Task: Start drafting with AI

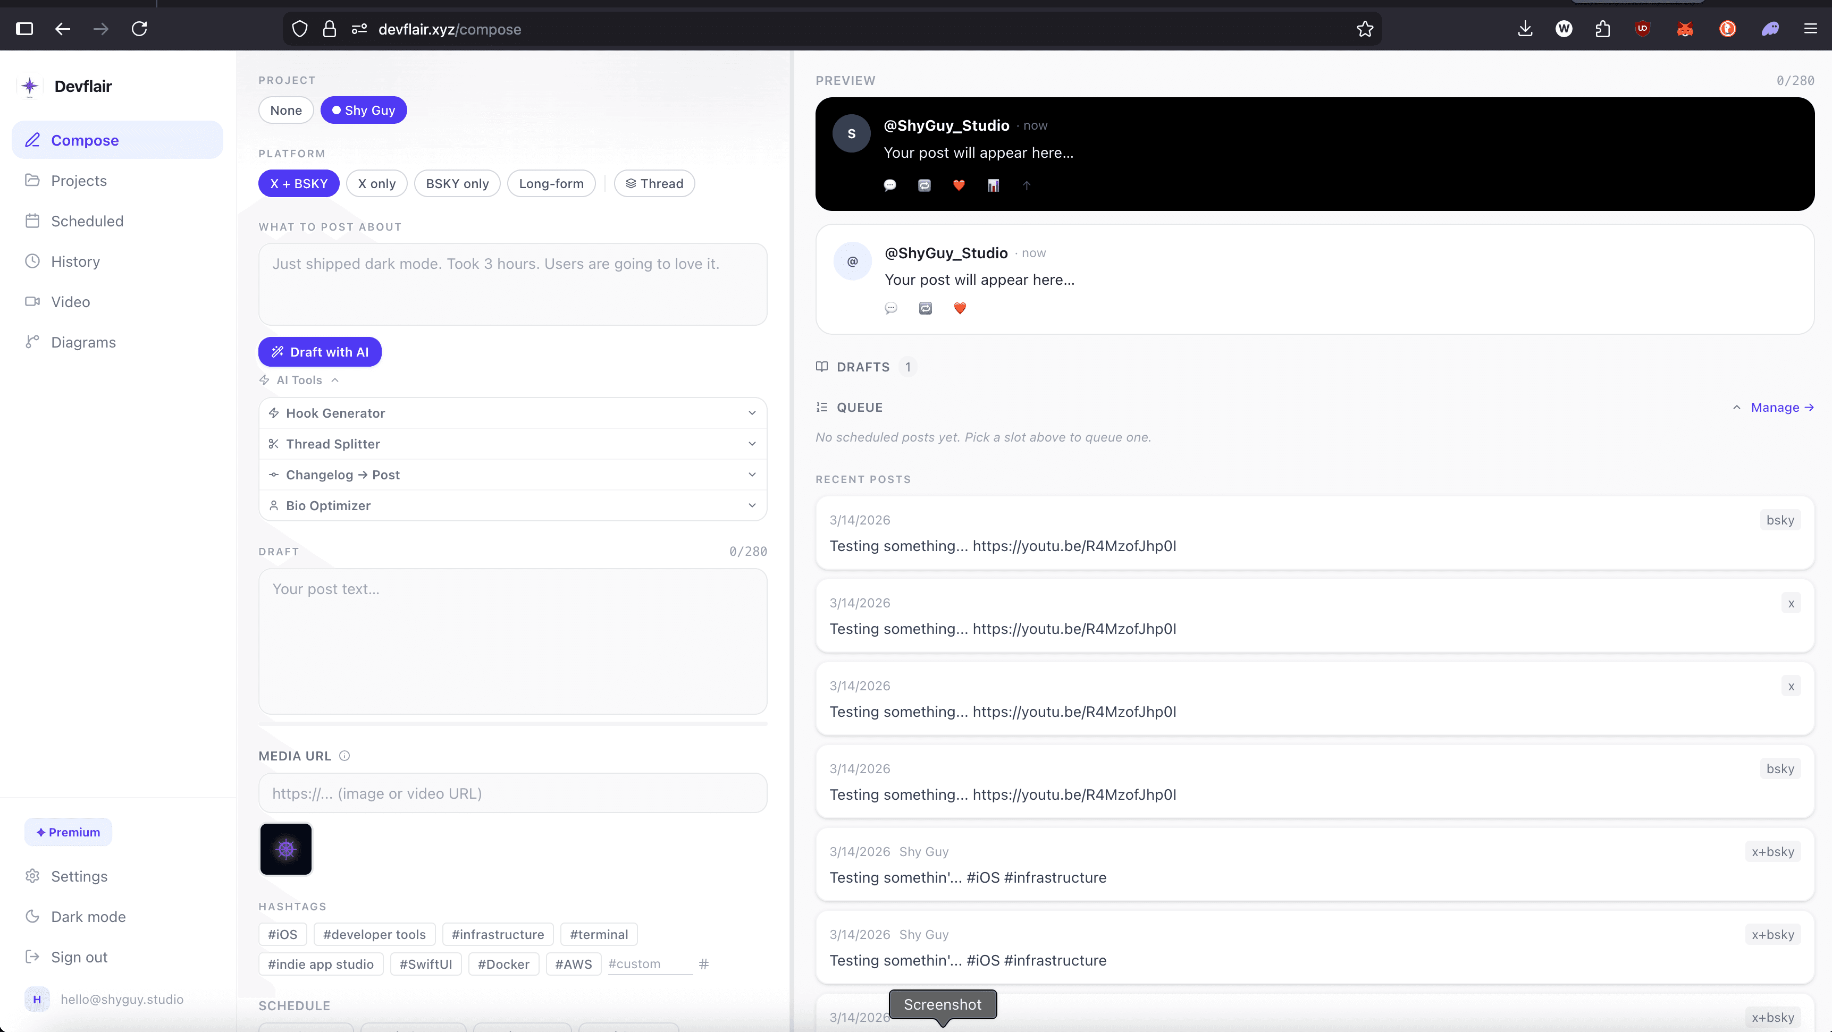Action: [x=320, y=351]
